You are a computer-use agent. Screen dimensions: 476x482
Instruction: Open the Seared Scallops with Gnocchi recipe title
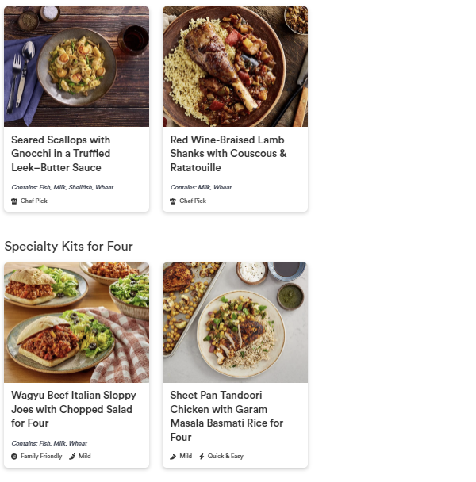pos(61,154)
